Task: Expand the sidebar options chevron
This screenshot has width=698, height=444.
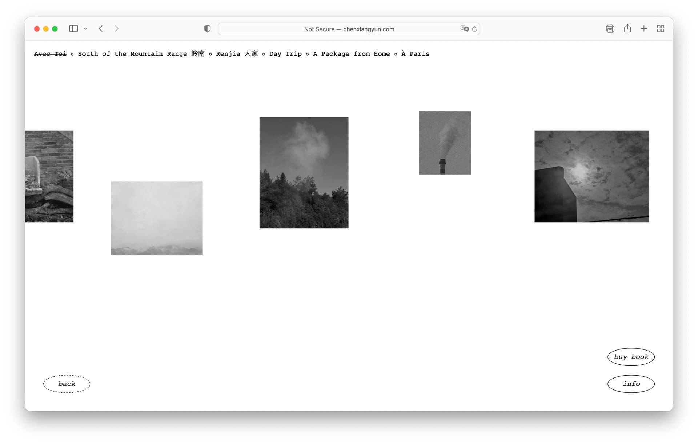Action: click(85, 29)
